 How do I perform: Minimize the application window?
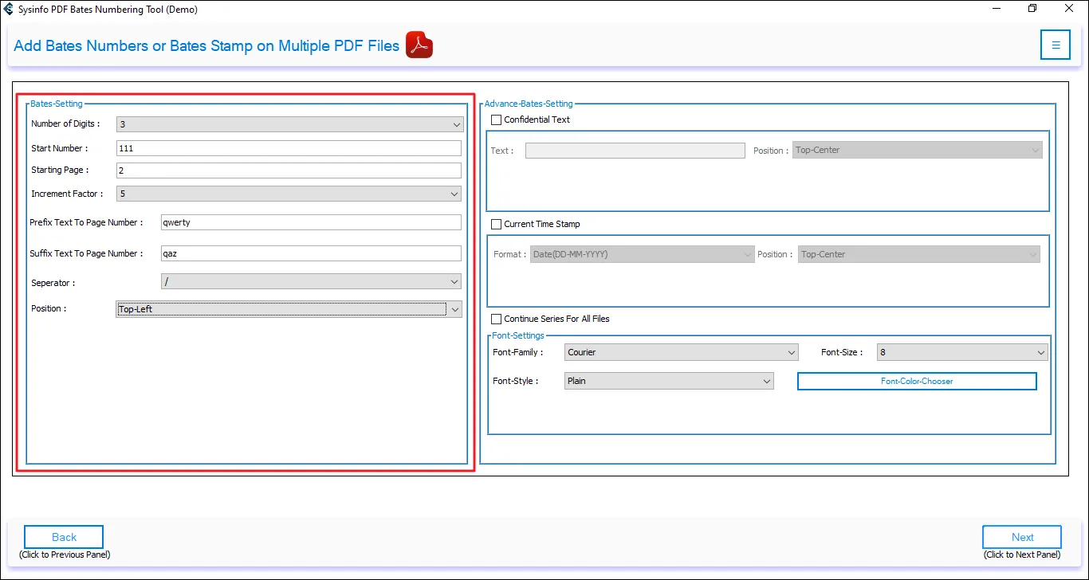point(996,10)
